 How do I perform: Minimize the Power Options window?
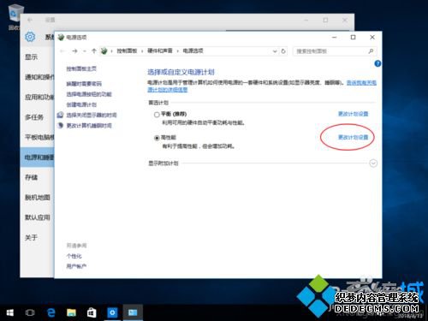tap(335, 37)
